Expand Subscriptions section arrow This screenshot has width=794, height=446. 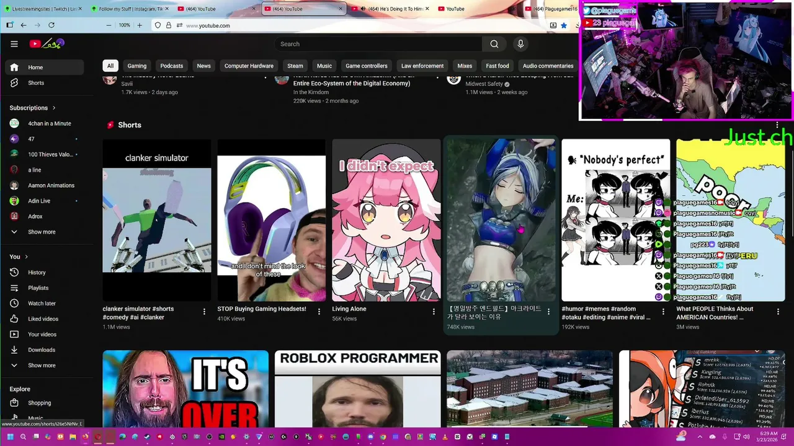[54, 108]
